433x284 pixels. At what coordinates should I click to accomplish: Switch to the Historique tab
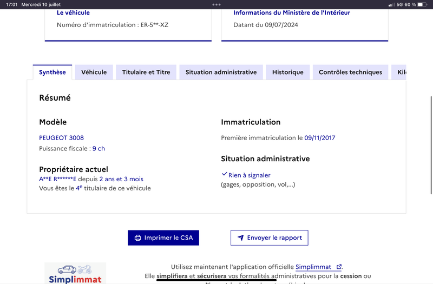288,72
